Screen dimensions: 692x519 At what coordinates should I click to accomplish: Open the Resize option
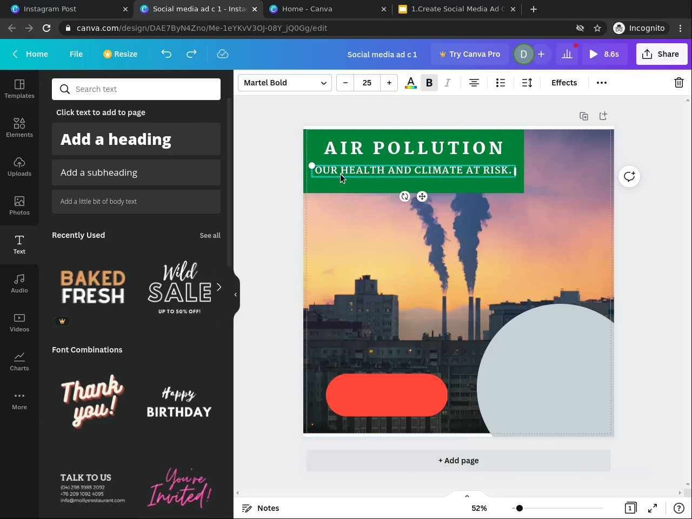[x=121, y=54]
